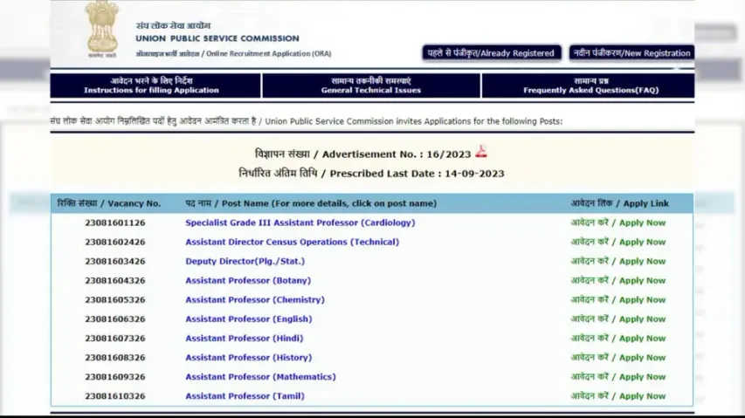View Assistant Professor (Mathematics) post details
The image size is (745, 418).
click(x=260, y=377)
